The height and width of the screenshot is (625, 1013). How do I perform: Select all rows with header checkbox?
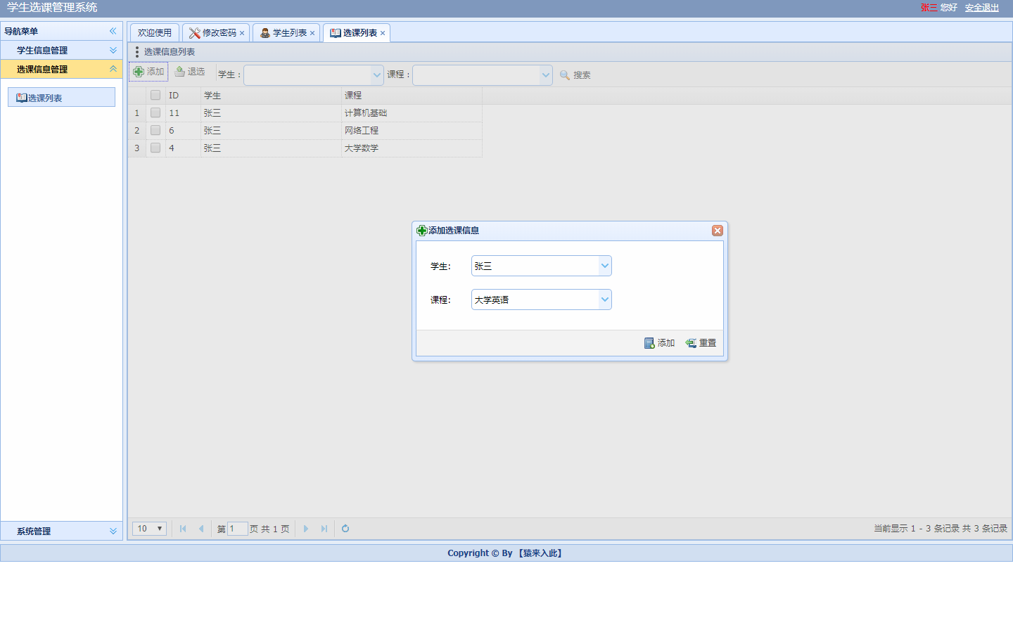[x=155, y=95]
